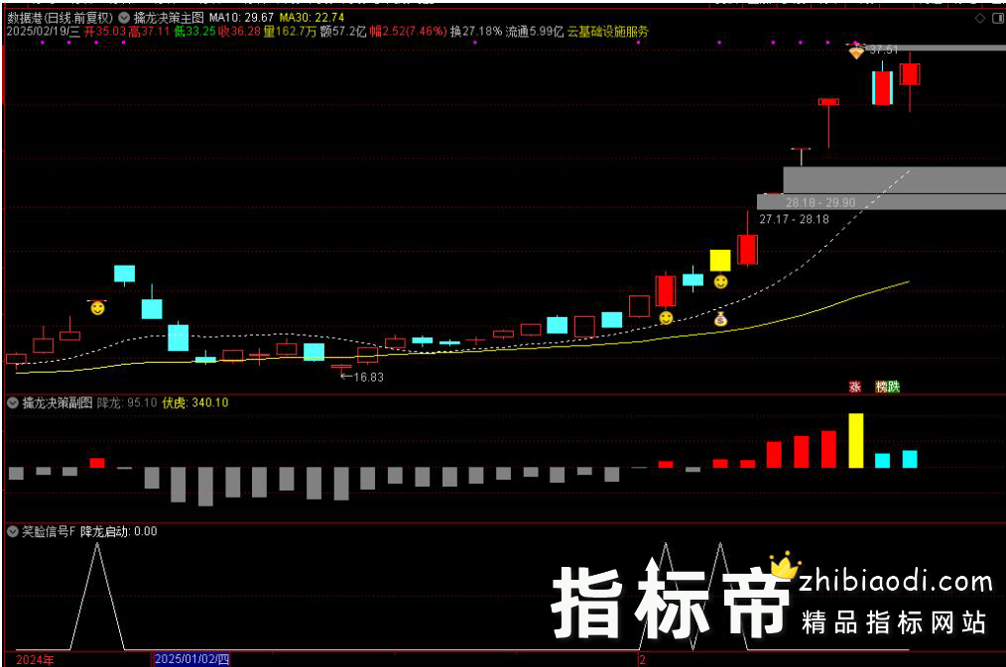Click the 榜跌 tag

pyautogui.click(x=888, y=387)
